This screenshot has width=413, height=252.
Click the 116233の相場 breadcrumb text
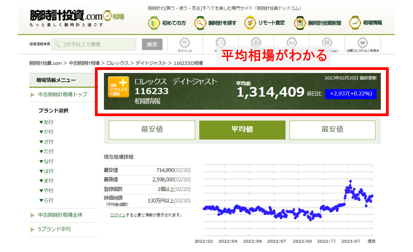pyautogui.click(x=188, y=63)
